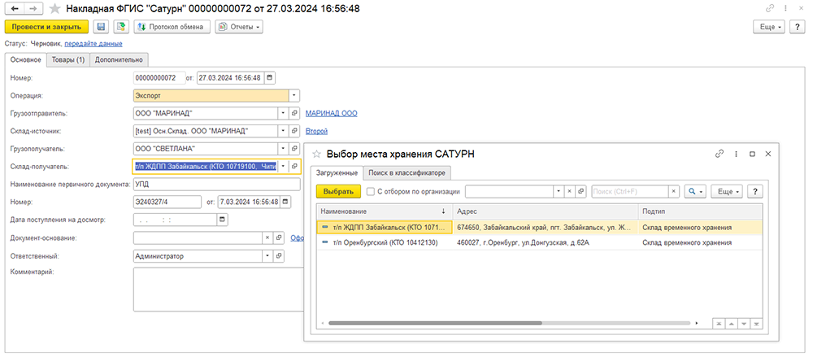Screen dimensions: 813x357
Task: Clear the Документ-основание field with X
Action: click(x=268, y=238)
